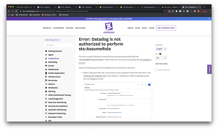Open the PRODUCT menu
The height and width of the screenshot is (130, 218).
point(47,28)
